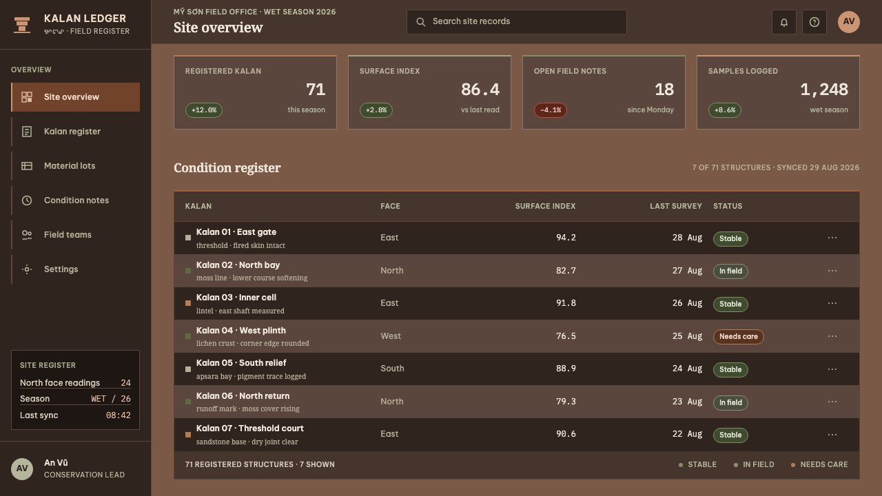Viewport: 882px width, 496px height.
Task: Click color marker beside Kalan 04 West plinth
Action: pyautogui.click(x=188, y=336)
